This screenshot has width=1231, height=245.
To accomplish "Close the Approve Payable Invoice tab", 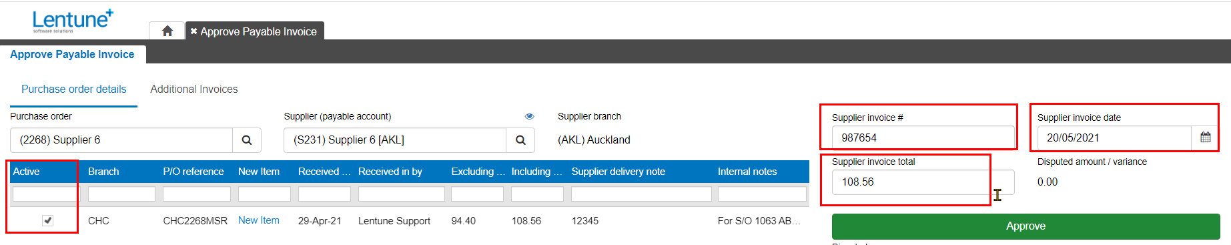I will [x=193, y=31].
